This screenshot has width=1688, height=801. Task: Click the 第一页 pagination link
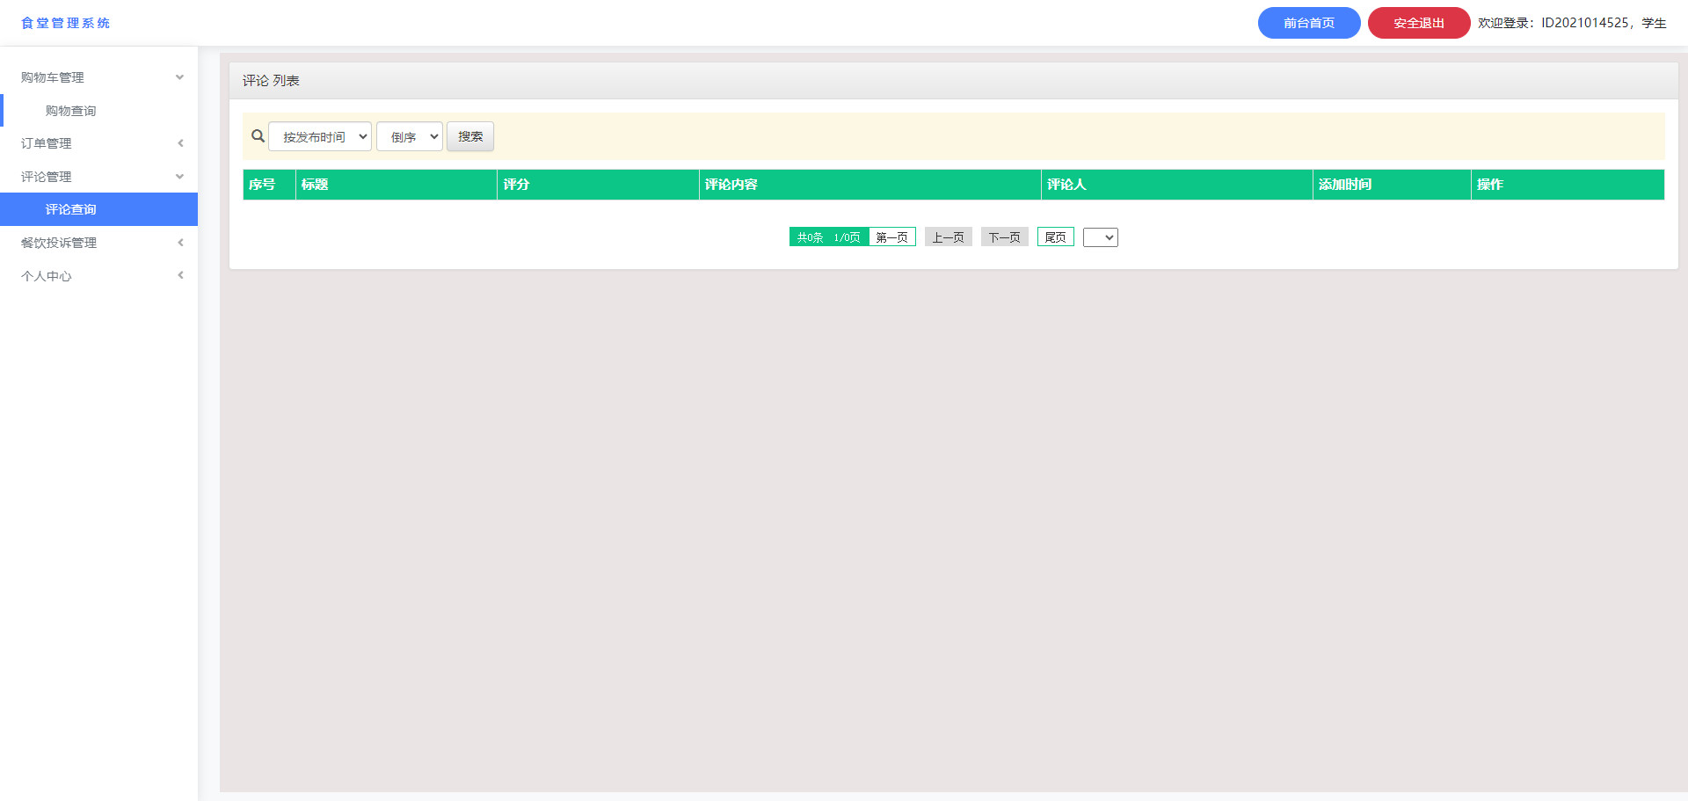click(x=891, y=237)
